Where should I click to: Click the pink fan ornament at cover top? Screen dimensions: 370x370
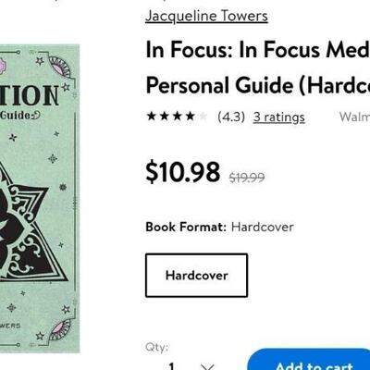(x=61, y=67)
